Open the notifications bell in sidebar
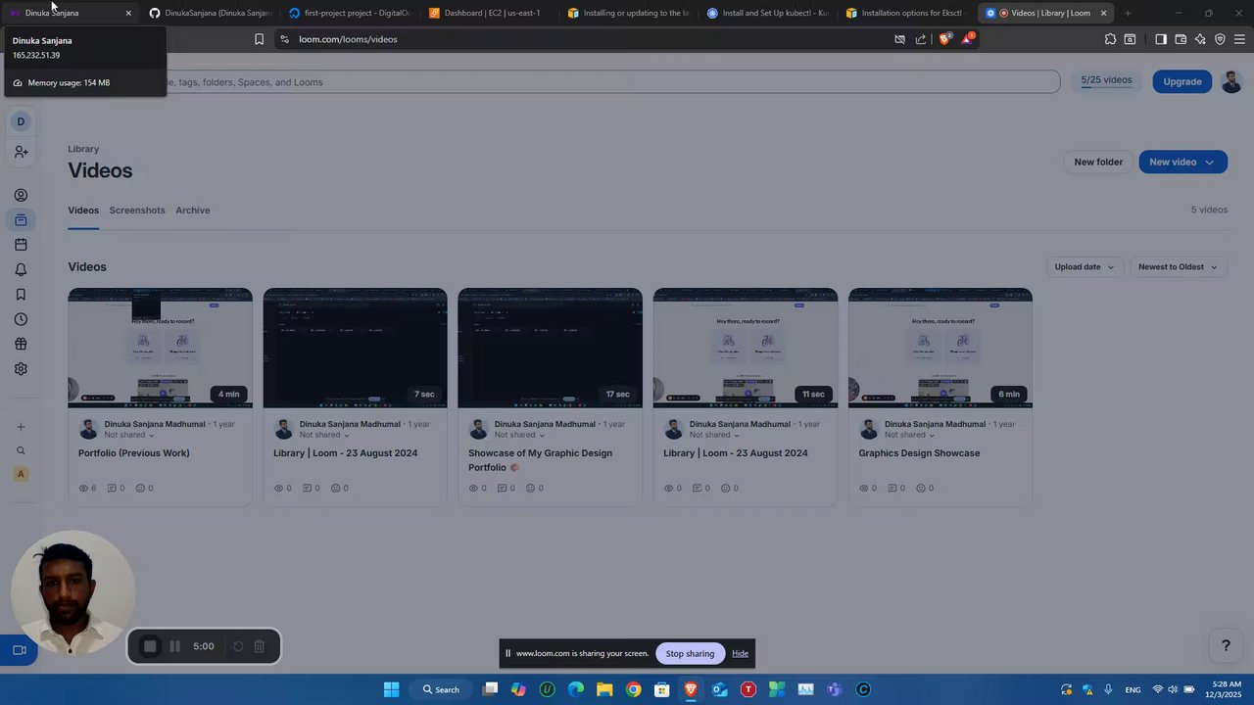Image resolution: width=1254 pixels, height=705 pixels. pos(21,269)
